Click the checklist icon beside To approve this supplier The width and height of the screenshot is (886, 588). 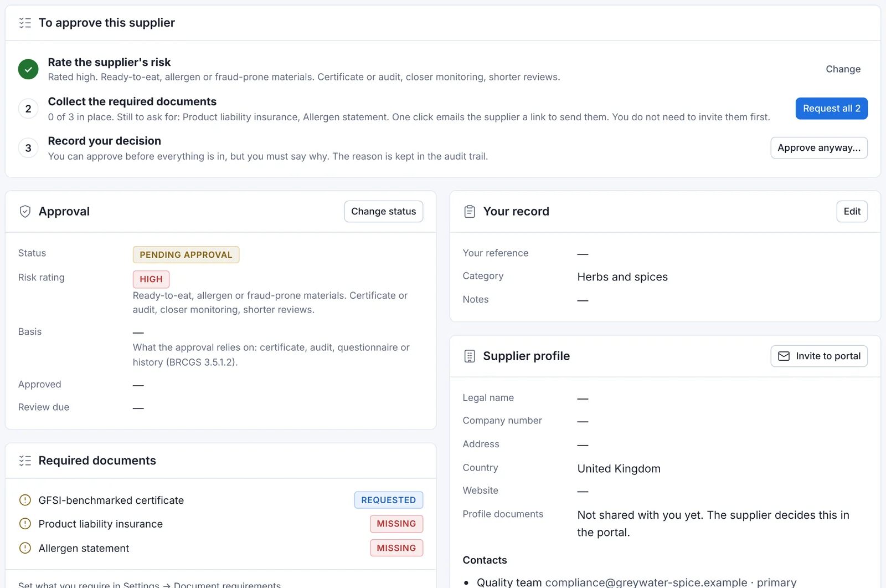point(25,23)
